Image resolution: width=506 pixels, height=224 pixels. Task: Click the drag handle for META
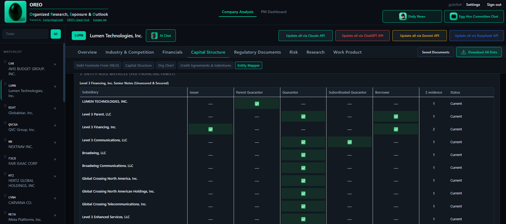[x=5, y=213]
